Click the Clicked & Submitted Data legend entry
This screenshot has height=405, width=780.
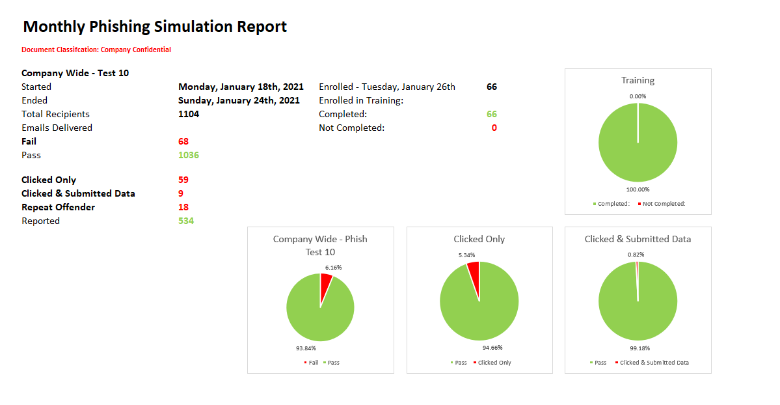click(652, 363)
